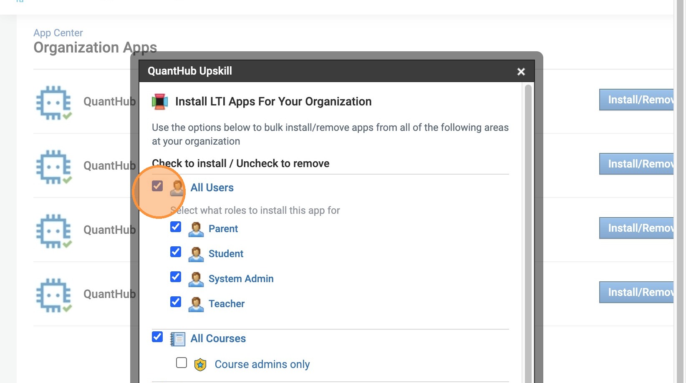The height and width of the screenshot is (383, 686).
Task: Uncheck the System Admin role checkbox
Action: 176,277
